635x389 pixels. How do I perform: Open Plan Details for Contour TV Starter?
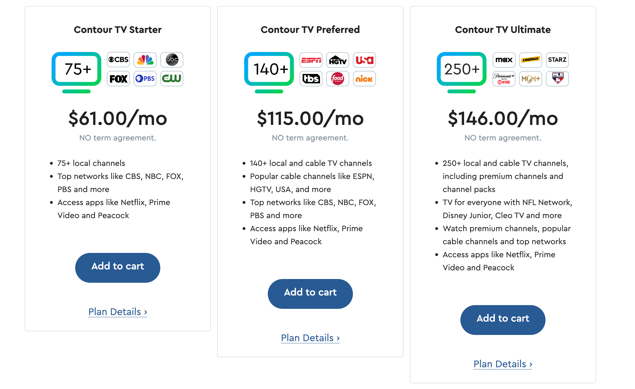pos(118,312)
